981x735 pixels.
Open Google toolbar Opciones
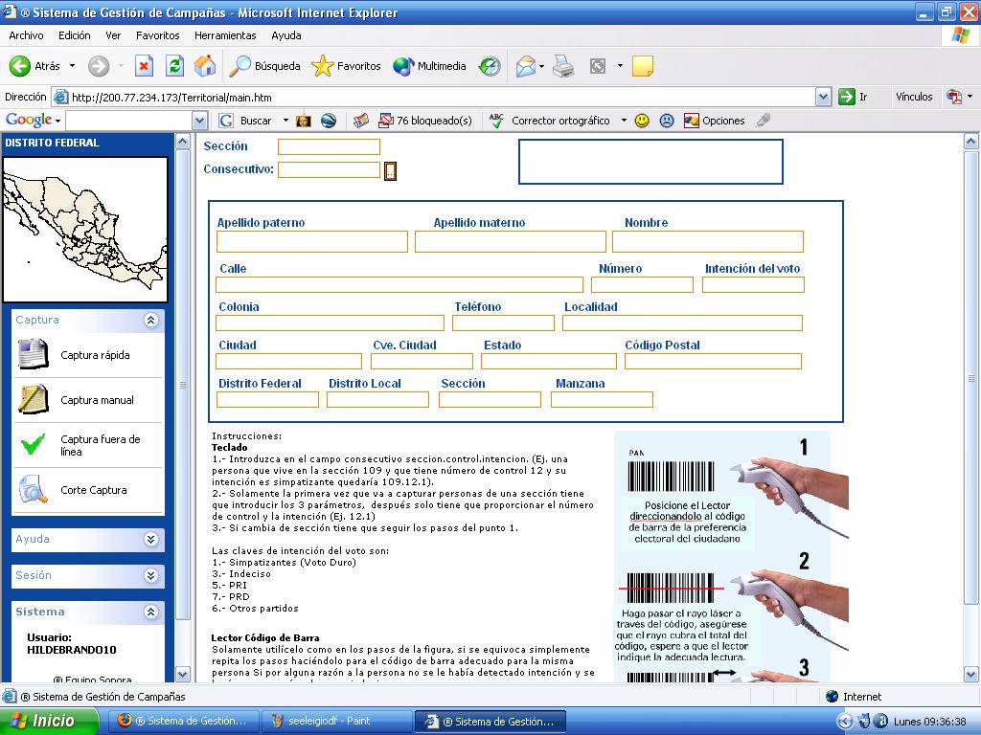tap(715, 121)
